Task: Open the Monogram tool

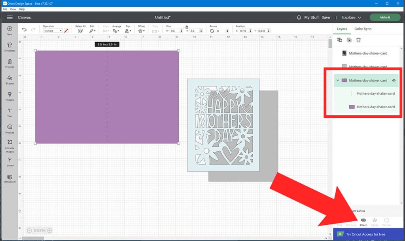Action: click(9, 178)
